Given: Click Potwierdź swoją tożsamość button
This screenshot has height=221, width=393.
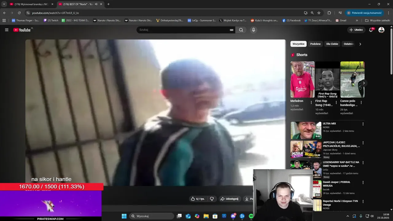Looking at the screenshot, I should 364,13.
